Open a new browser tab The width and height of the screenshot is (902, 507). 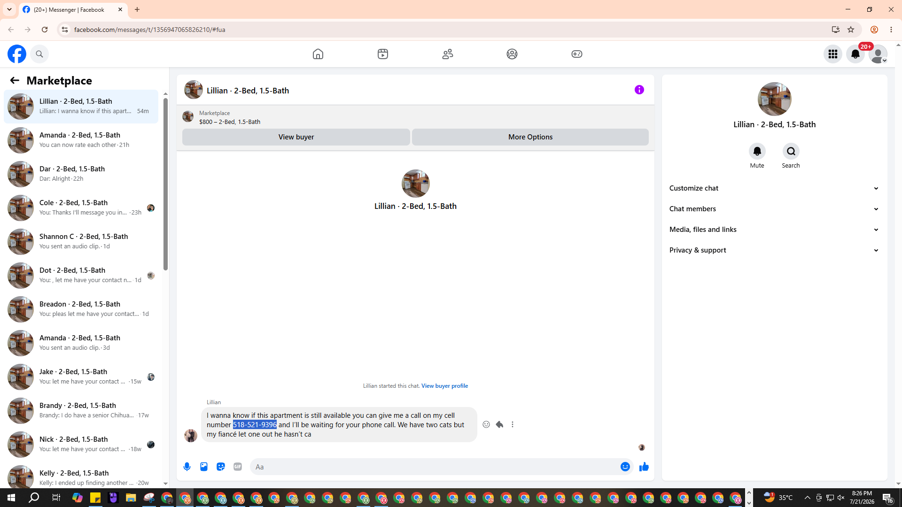137,9
